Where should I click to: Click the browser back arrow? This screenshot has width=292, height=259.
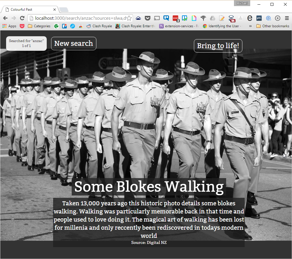[x=5, y=18]
